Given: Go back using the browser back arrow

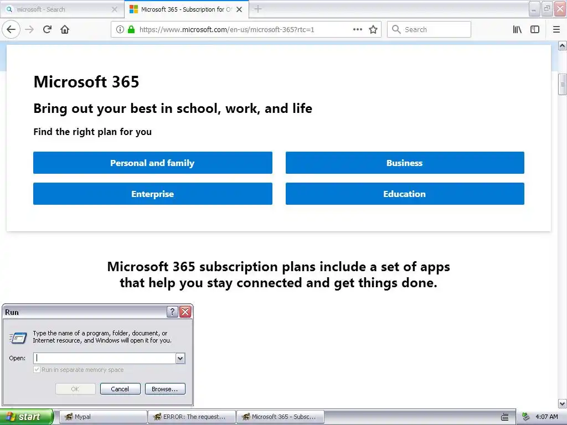Looking at the screenshot, I should point(11,29).
